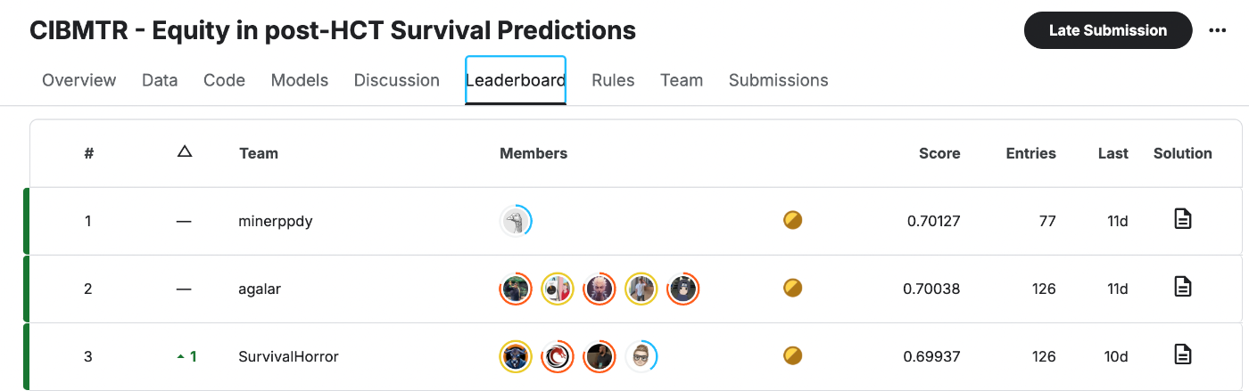
Task: Click minerppdy's member avatar
Action: click(516, 221)
